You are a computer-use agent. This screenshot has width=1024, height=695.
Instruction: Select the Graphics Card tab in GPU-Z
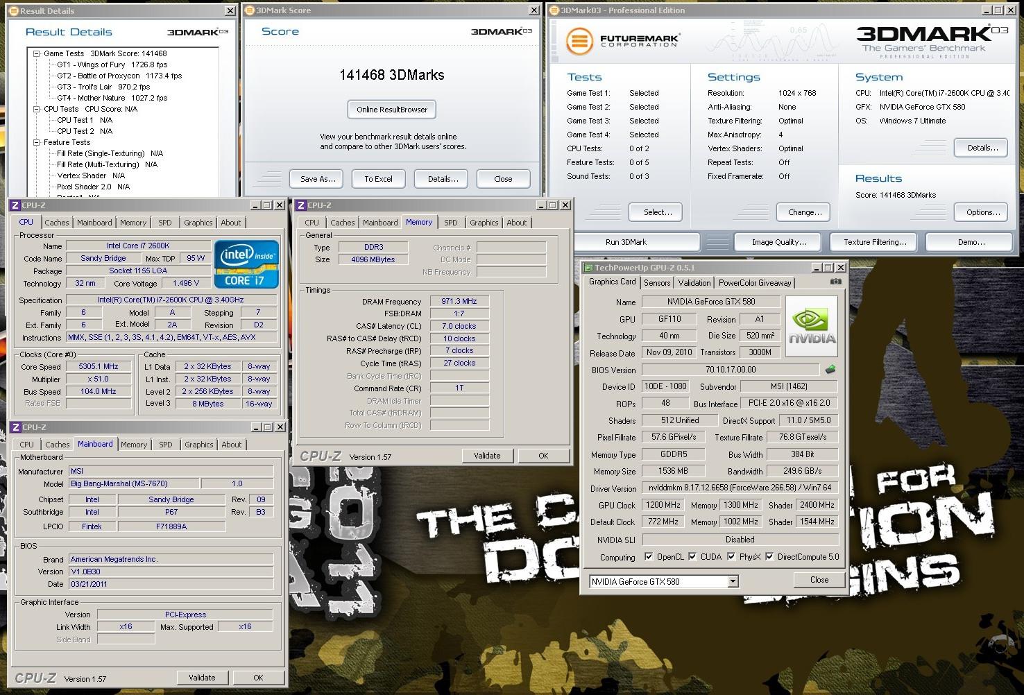tap(613, 282)
